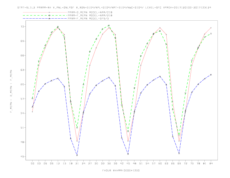This screenshot has width=230, height=178.
Task: Click the green NAM circle marker at hour 00
Action: point(33,98)
